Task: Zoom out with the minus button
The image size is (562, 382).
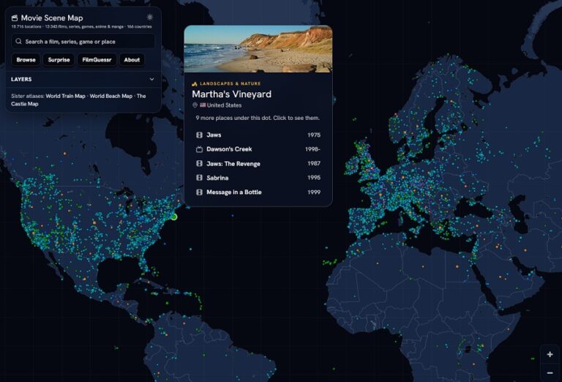Action: tap(550, 372)
